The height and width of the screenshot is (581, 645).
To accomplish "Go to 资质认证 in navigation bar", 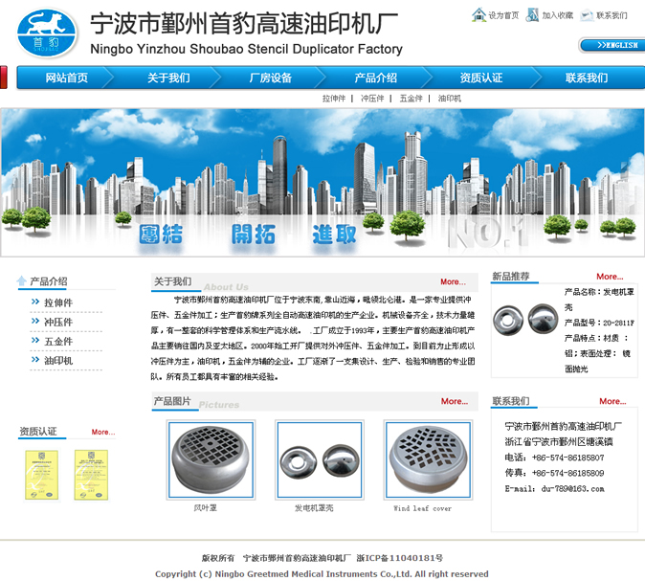I will (x=480, y=78).
